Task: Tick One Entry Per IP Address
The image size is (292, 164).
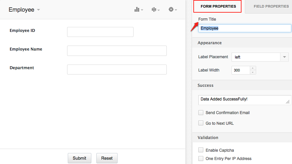Action: point(201,159)
